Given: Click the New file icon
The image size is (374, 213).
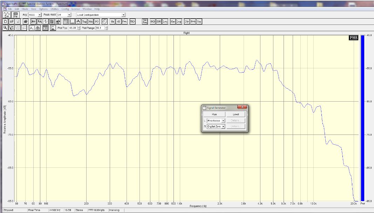Looking at the screenshot, I should coord(6,21).
